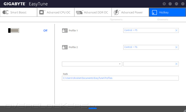186x112 pixels.
Task: Click the up-arrow circle button in title bar
Action: [176, 4]
